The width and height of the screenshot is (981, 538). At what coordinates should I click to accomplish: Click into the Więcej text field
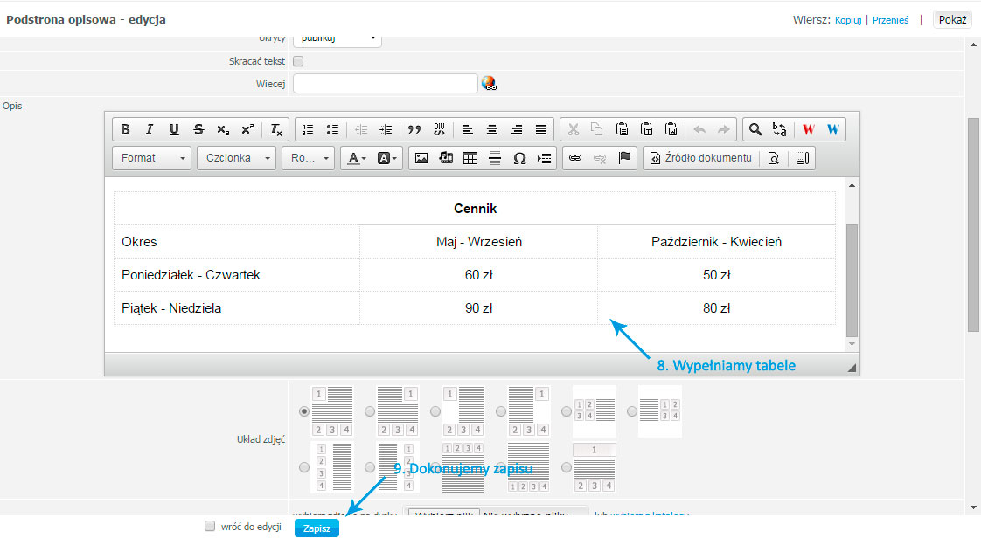coord(386,83)
